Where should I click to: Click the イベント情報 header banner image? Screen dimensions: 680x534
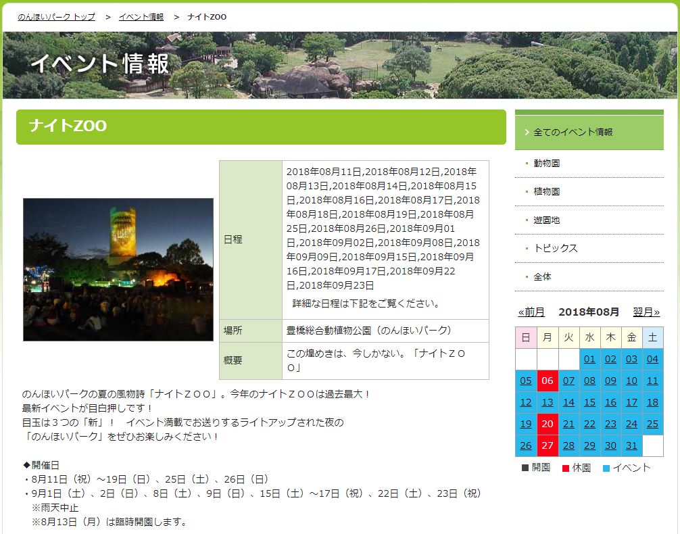click(x=340, y=65)
